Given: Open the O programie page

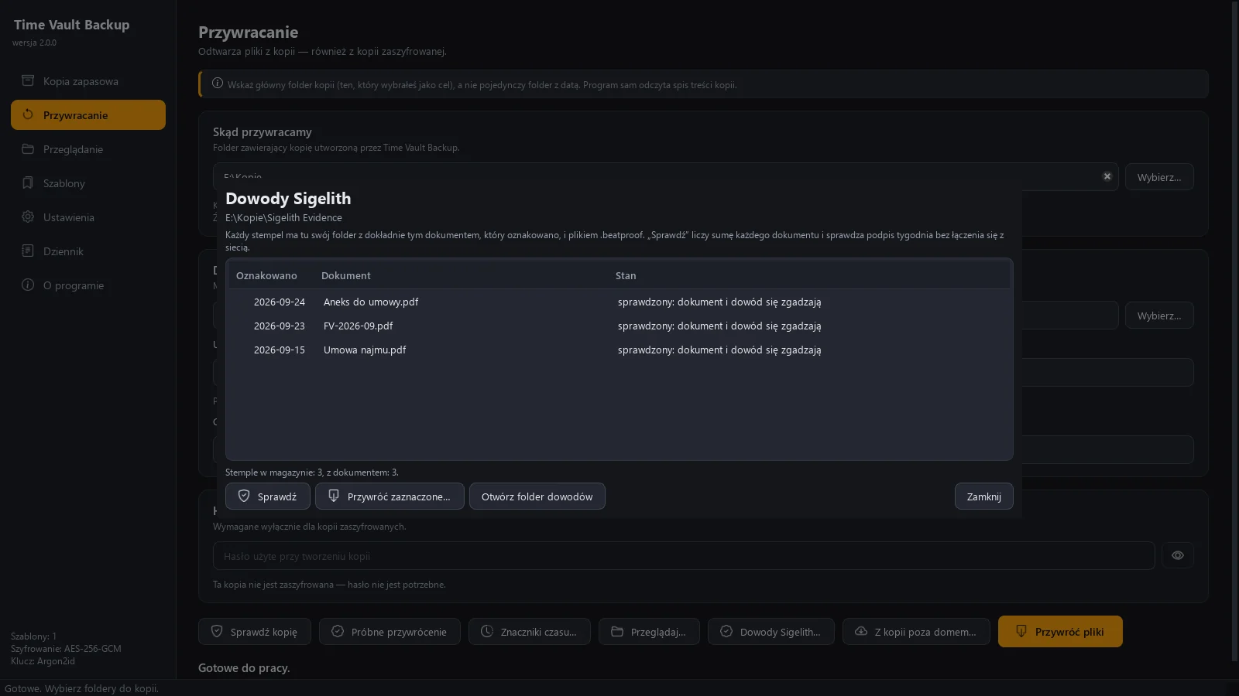Looking at the screenshot, I should point(88,285).
